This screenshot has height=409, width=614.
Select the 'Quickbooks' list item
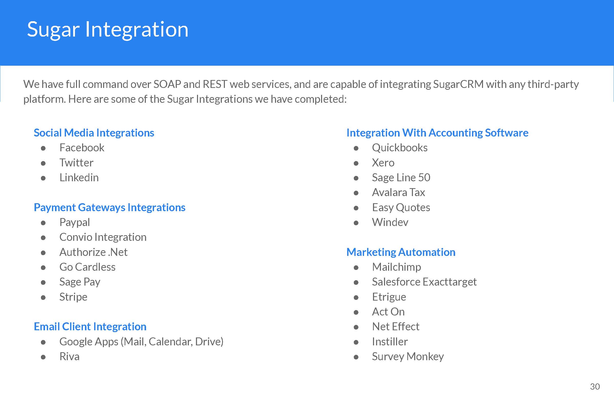tap(400, 148)
